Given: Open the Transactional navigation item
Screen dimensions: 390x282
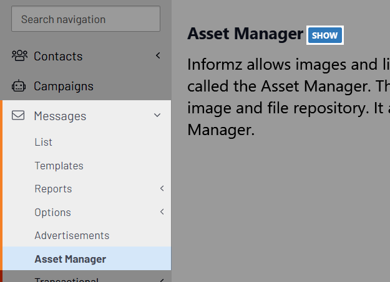Looking at the screenshot, I should click(x=66, y=280).
